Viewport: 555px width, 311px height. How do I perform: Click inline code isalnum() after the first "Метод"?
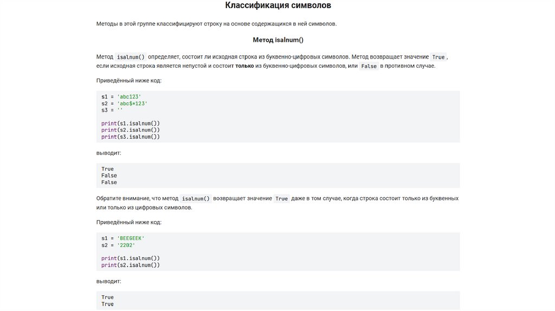[x=131, y=57]
